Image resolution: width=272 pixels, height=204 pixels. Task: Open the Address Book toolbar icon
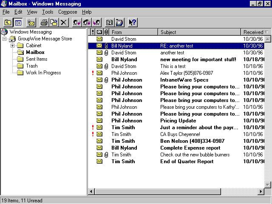point(110,23)
